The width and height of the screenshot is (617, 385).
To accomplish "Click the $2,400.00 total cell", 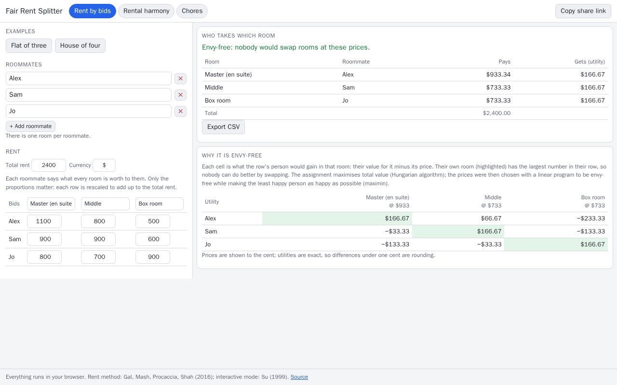I will pyautogui.click(x=496, y=113).
